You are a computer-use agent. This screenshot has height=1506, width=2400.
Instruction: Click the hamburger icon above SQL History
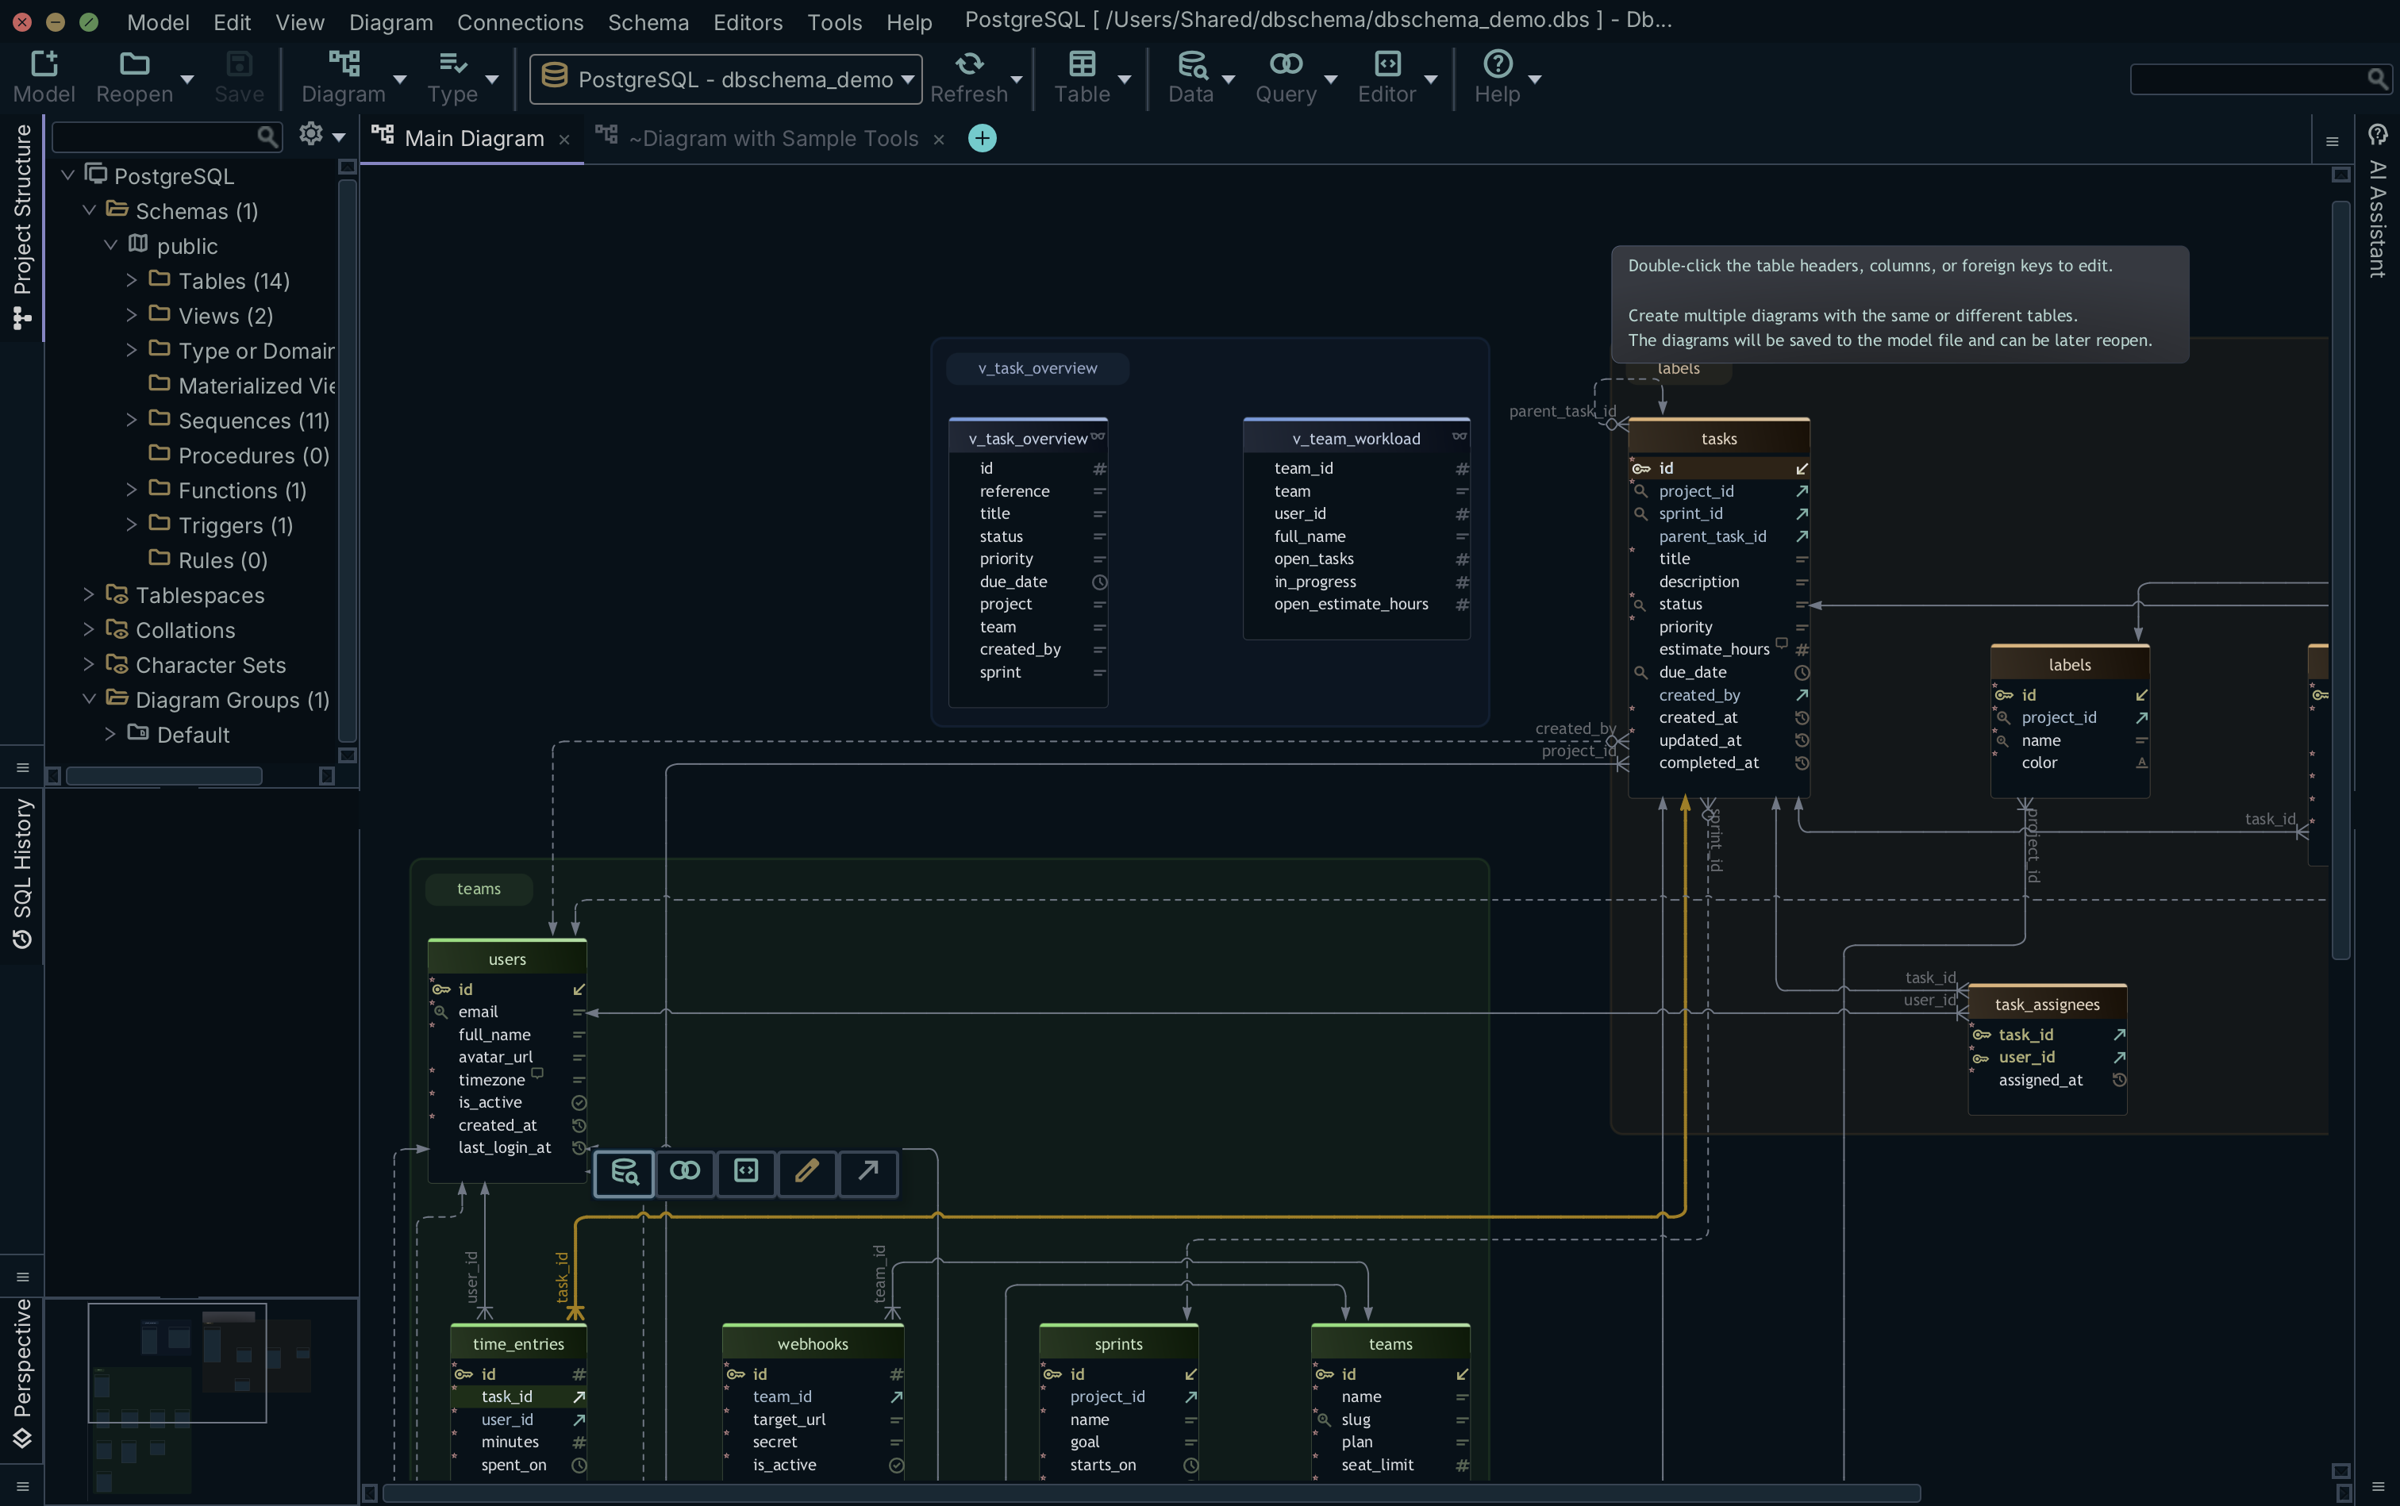pyautogui.click(x=22, y=768)
